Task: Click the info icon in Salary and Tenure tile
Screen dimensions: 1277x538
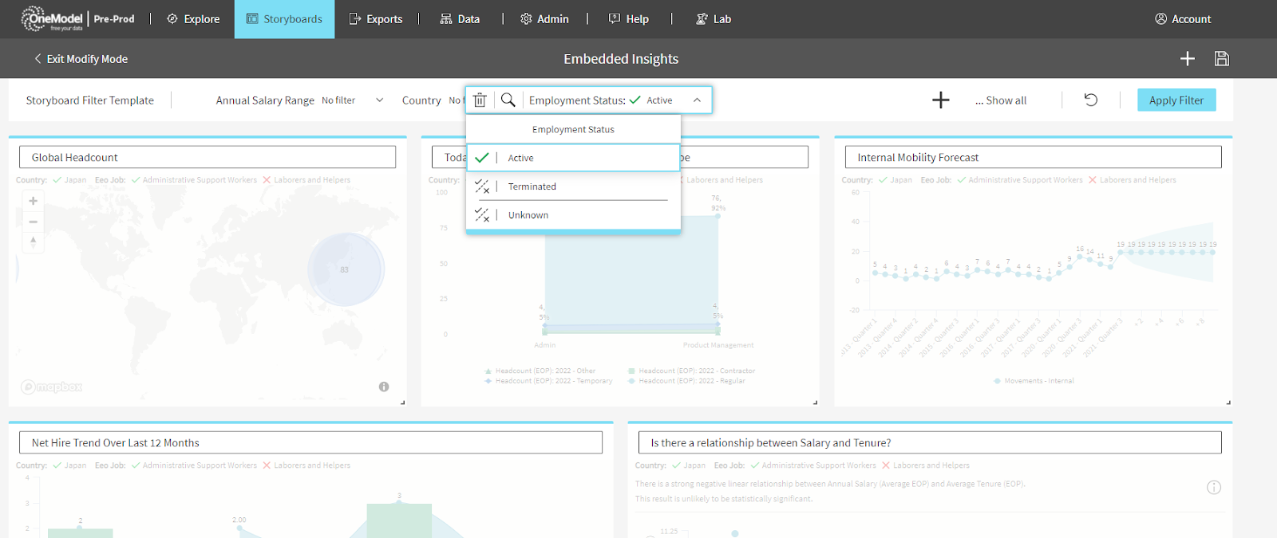Action: [x=1213, y=487]
